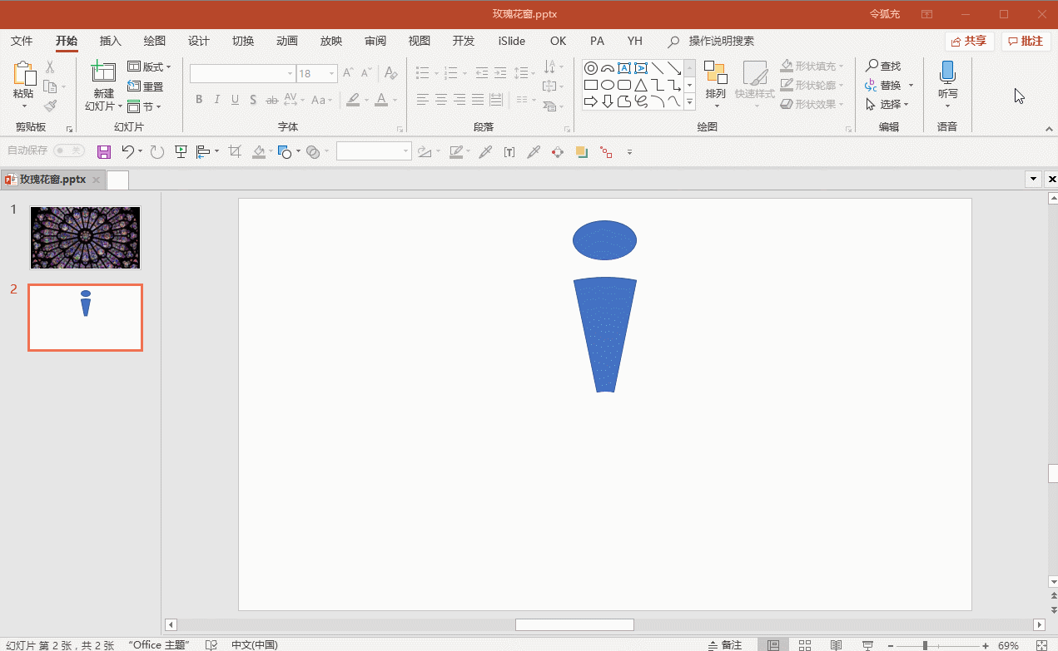Switch to the iSlide tab
Viewport: 1058px width, 651px height.
click(x=512, y=41)
